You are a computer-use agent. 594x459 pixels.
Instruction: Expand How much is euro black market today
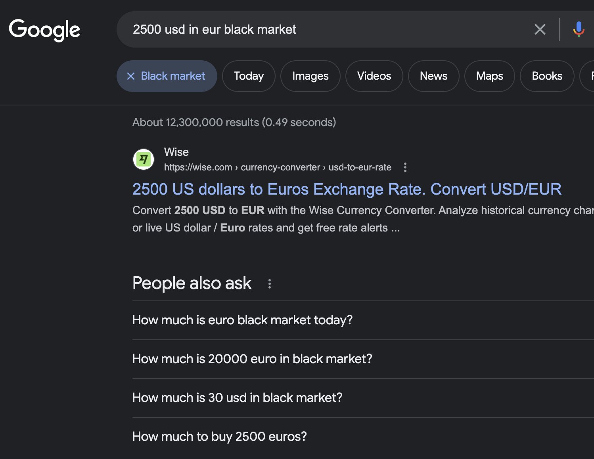tap(363, 320)
